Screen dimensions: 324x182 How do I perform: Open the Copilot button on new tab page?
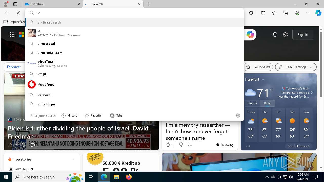(250, 35)
